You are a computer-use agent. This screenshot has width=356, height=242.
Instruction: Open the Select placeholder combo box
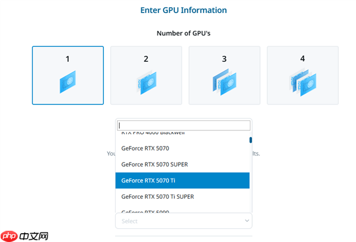[x=178, y=221]
